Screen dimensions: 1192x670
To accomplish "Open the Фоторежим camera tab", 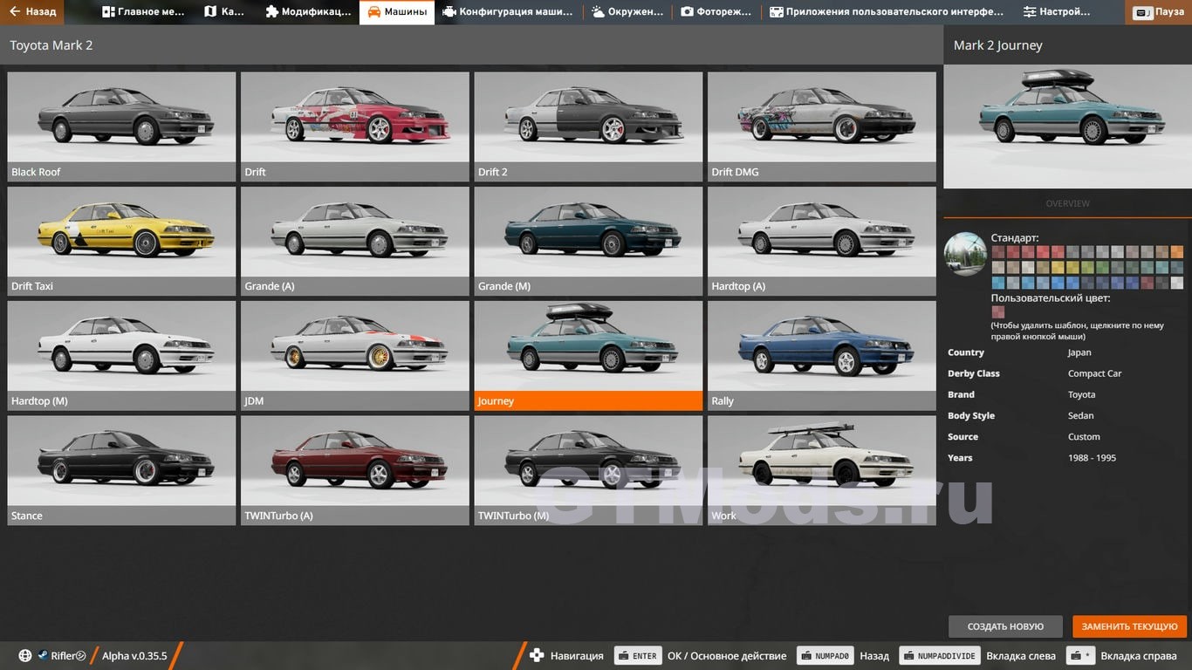I will [716, 12].
